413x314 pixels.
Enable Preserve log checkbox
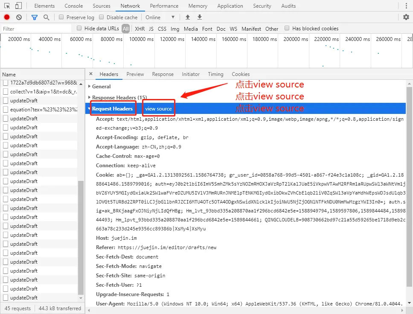(61, 17)
